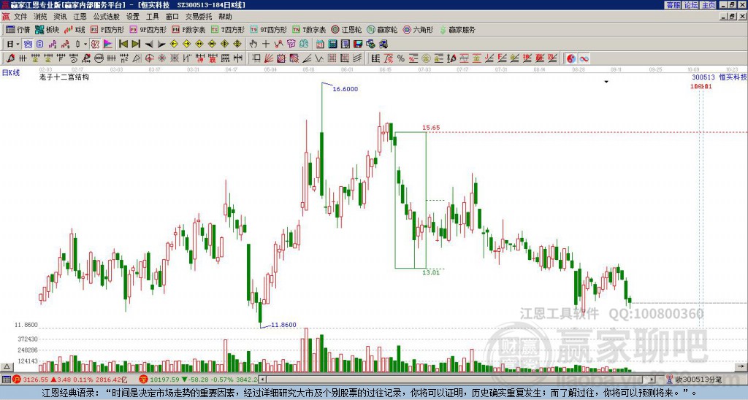748x400 pixels.
Task: Open the 文件 menu
Action: (20, 17)
